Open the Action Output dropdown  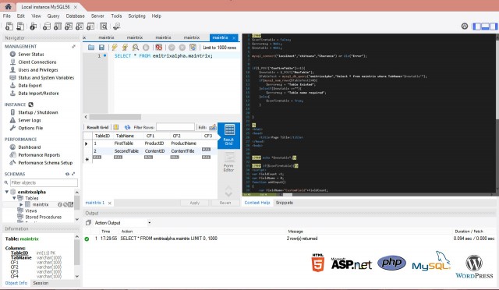[x=149, y=223]
